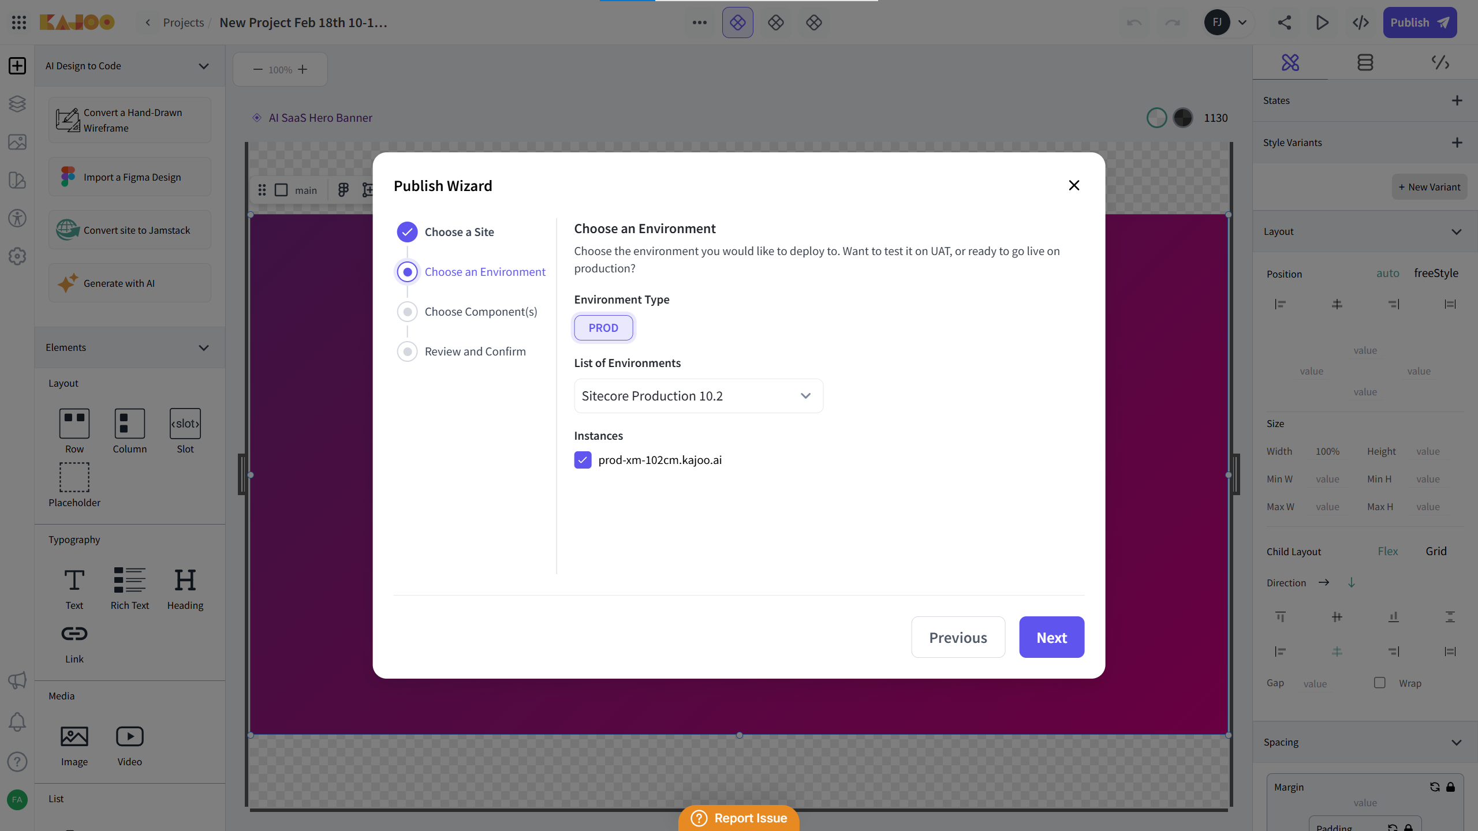
Task: Open the Sitecore Production 10.2 dropdown
Action: (698, 396)
